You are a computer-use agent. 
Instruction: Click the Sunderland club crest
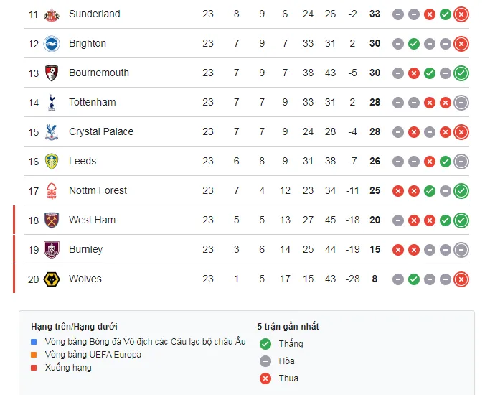tap(51, 14)
